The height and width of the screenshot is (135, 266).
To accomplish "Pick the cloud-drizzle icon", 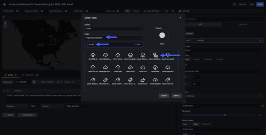I will point(93,69).
